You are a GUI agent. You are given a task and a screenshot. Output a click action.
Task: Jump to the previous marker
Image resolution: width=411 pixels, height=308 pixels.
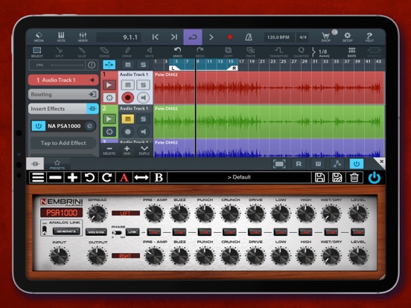click(156, 37)
